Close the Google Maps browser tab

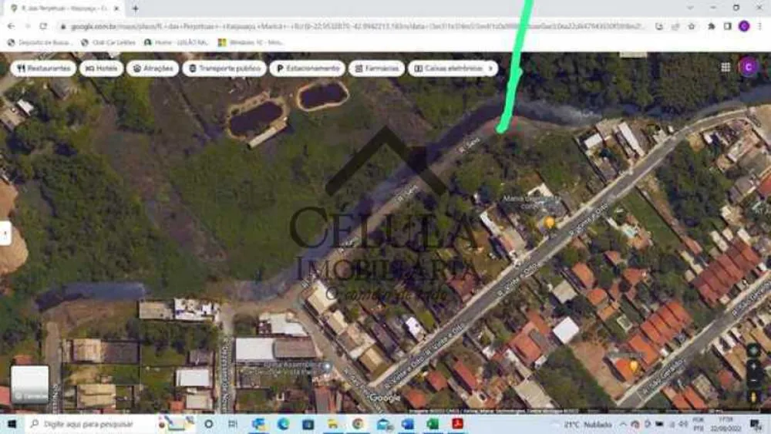click(x=116, y=8)
